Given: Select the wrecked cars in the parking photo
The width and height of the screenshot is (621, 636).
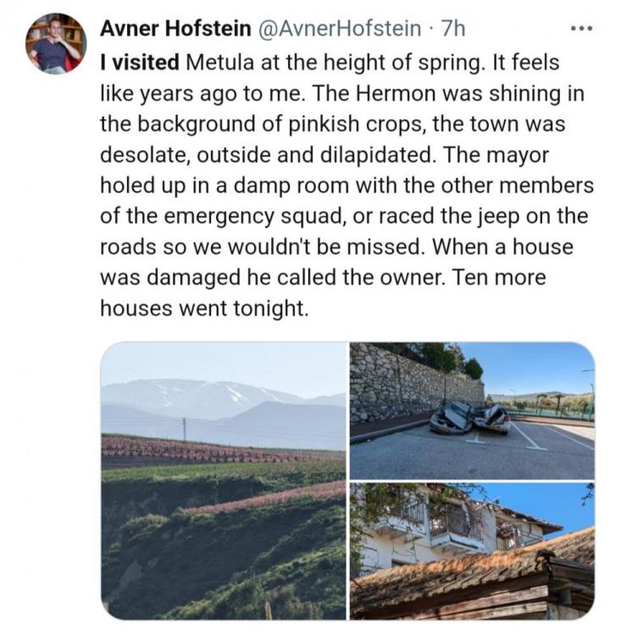Looking at the screenshot, I should [x=469, y=418].
